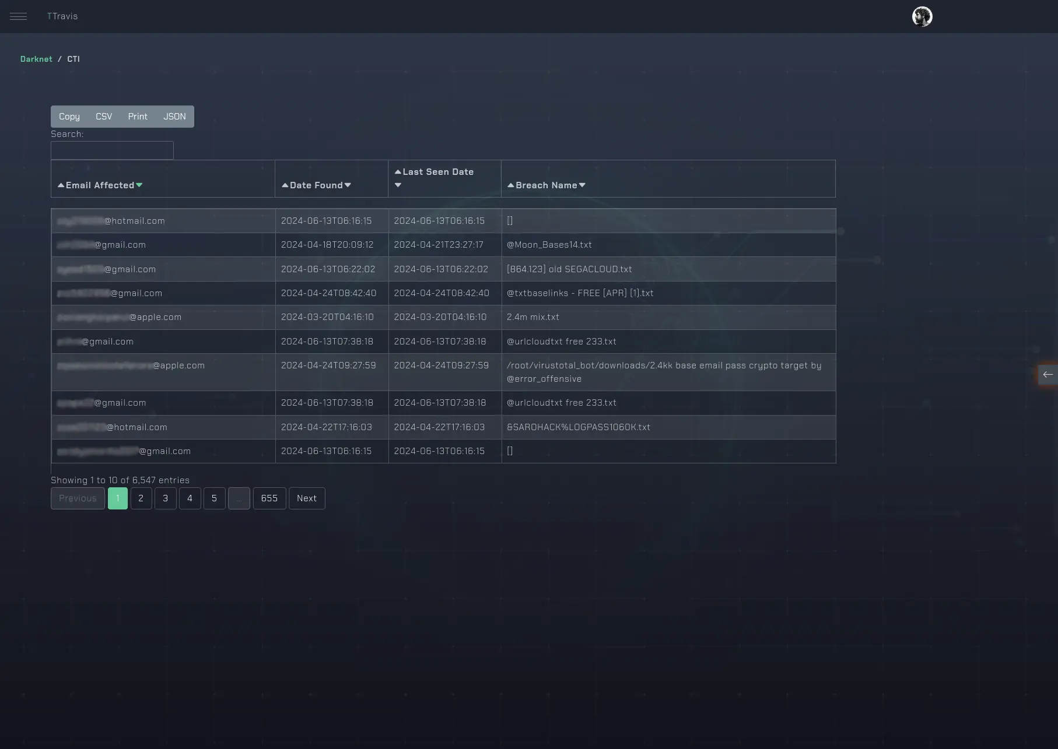
Task: Click the disabled Previous button
Action: 78,498
